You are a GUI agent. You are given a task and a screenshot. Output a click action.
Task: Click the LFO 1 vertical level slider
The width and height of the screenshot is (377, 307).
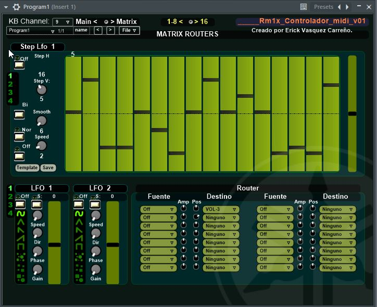(x=54, y=244)
